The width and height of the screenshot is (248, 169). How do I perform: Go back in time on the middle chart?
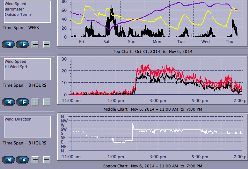point(9,102)
